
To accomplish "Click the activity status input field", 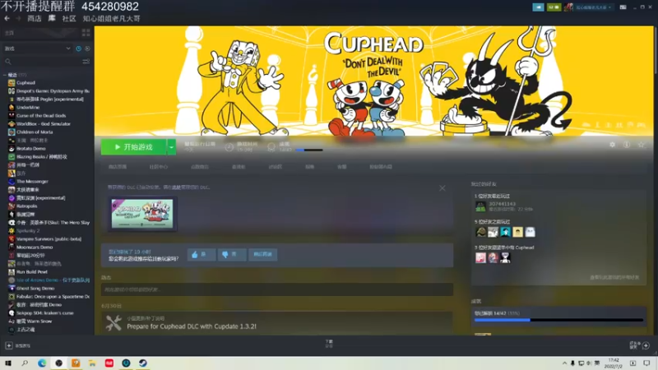I will (x=277, y=290).
